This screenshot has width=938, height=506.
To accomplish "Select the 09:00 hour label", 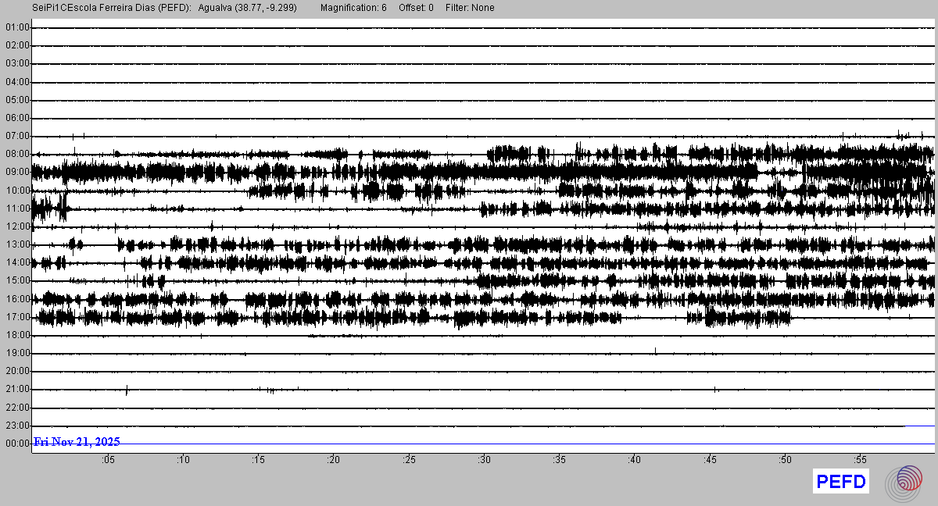I will (17, 173).
